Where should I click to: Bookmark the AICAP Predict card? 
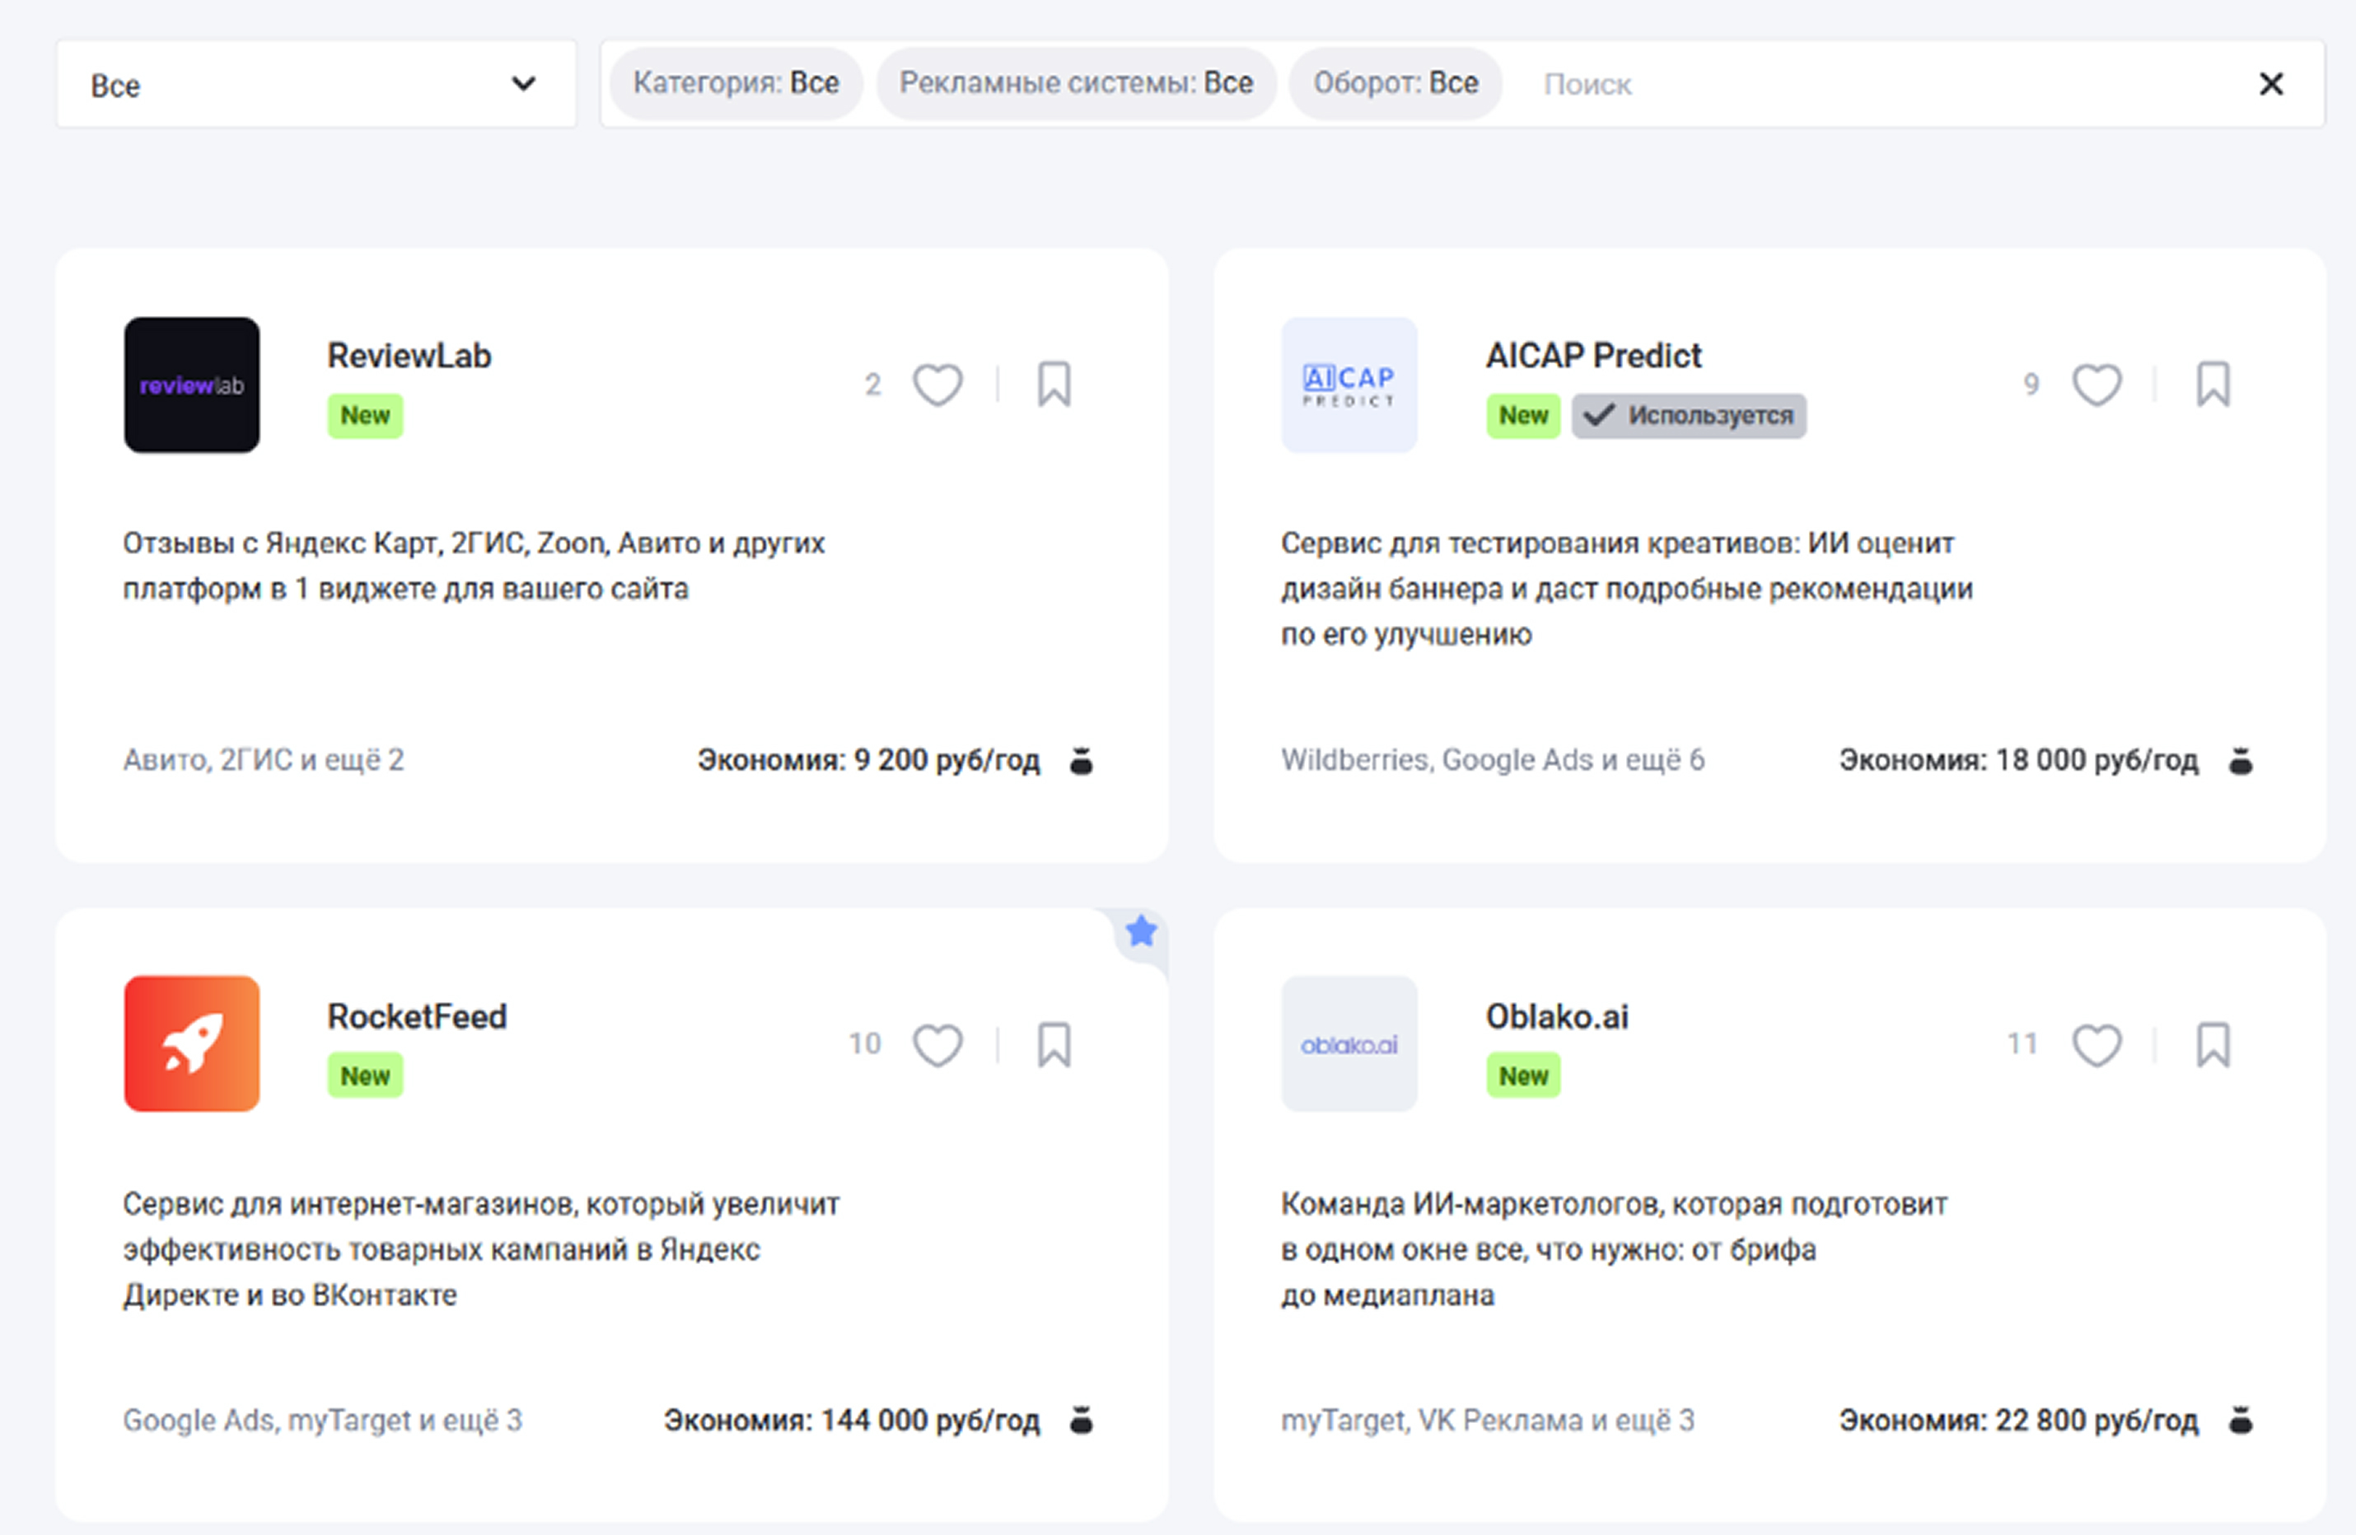2213,385
